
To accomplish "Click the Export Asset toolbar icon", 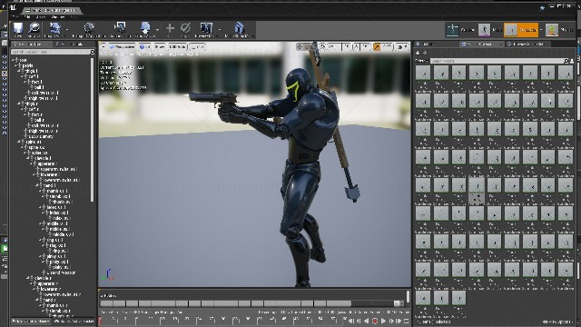I will click(145, 28).
